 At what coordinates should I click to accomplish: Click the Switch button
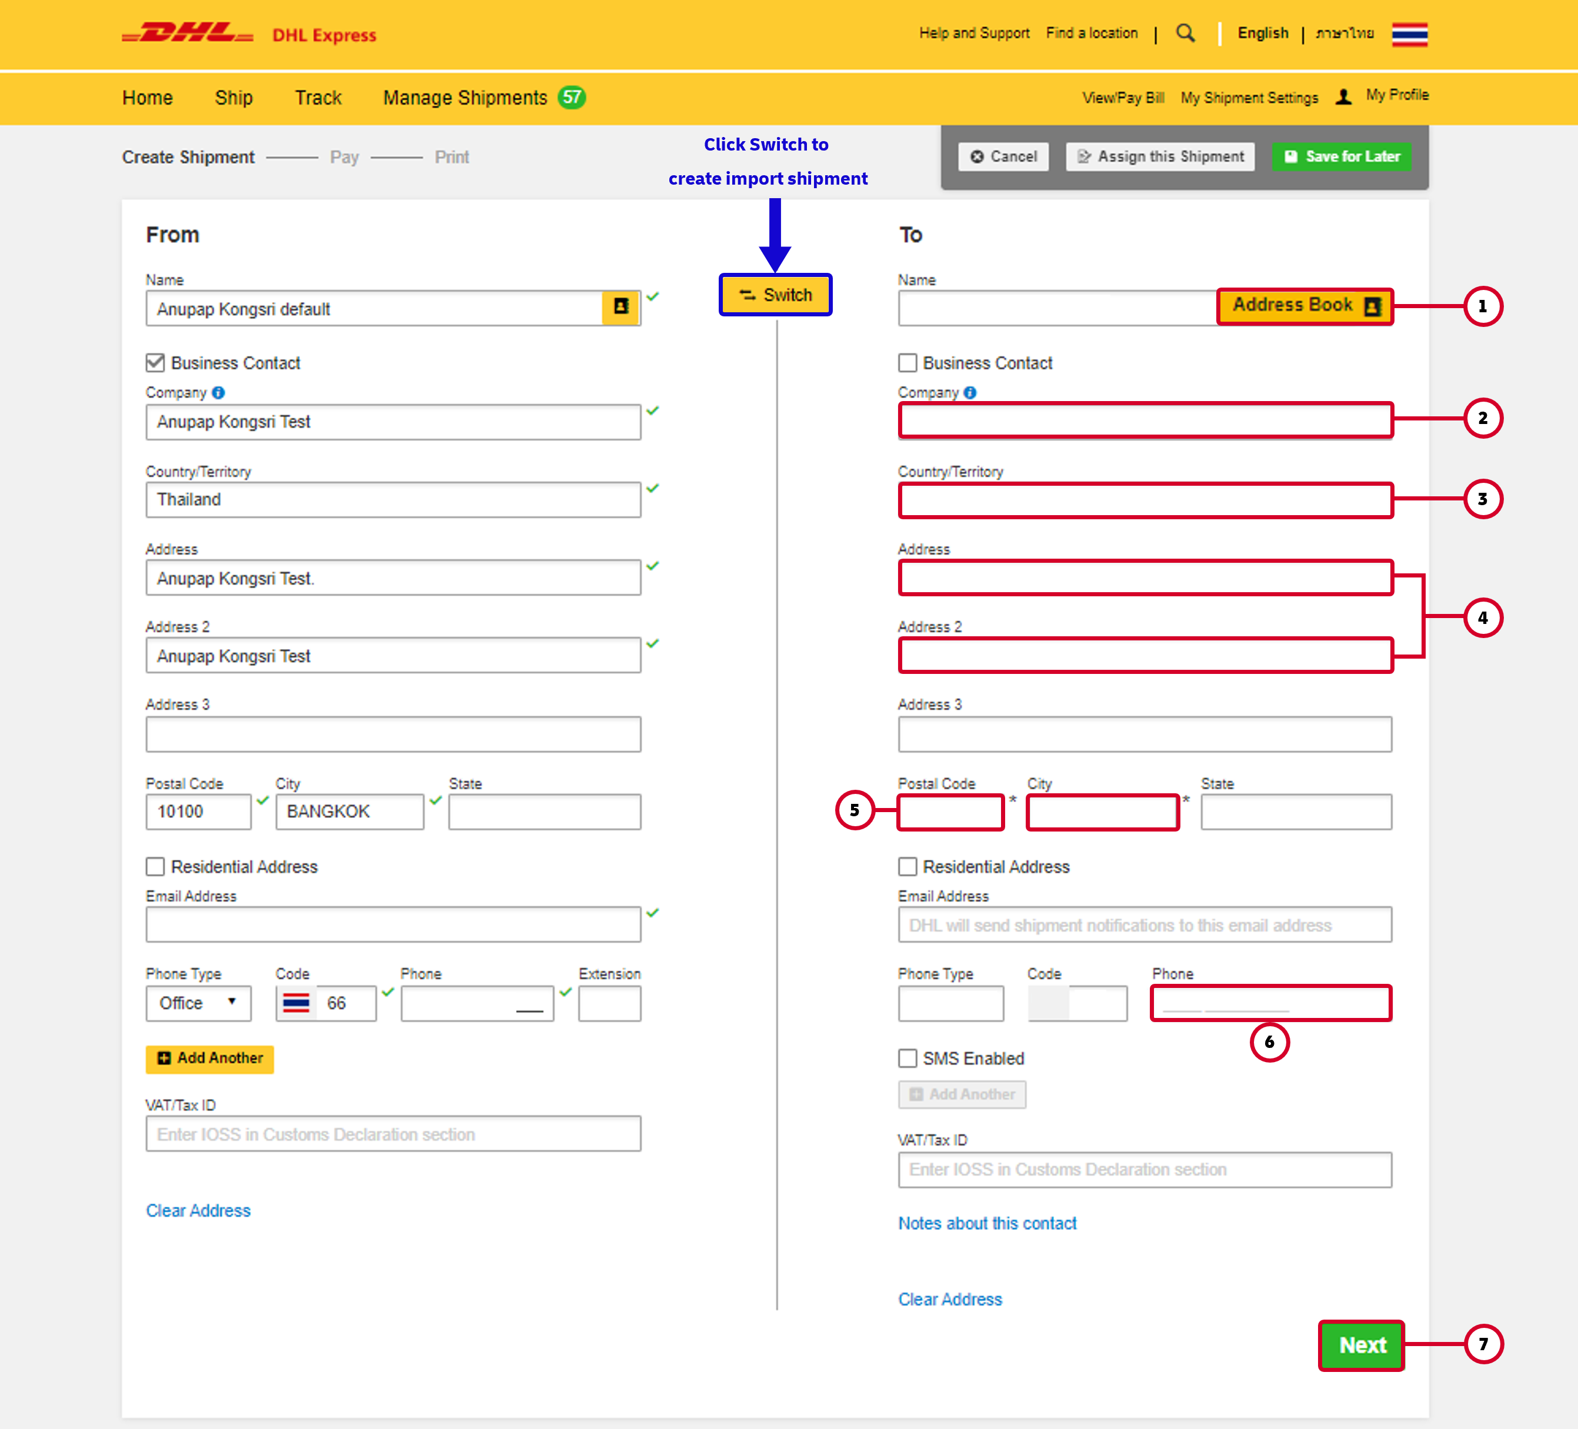[775, 295]
